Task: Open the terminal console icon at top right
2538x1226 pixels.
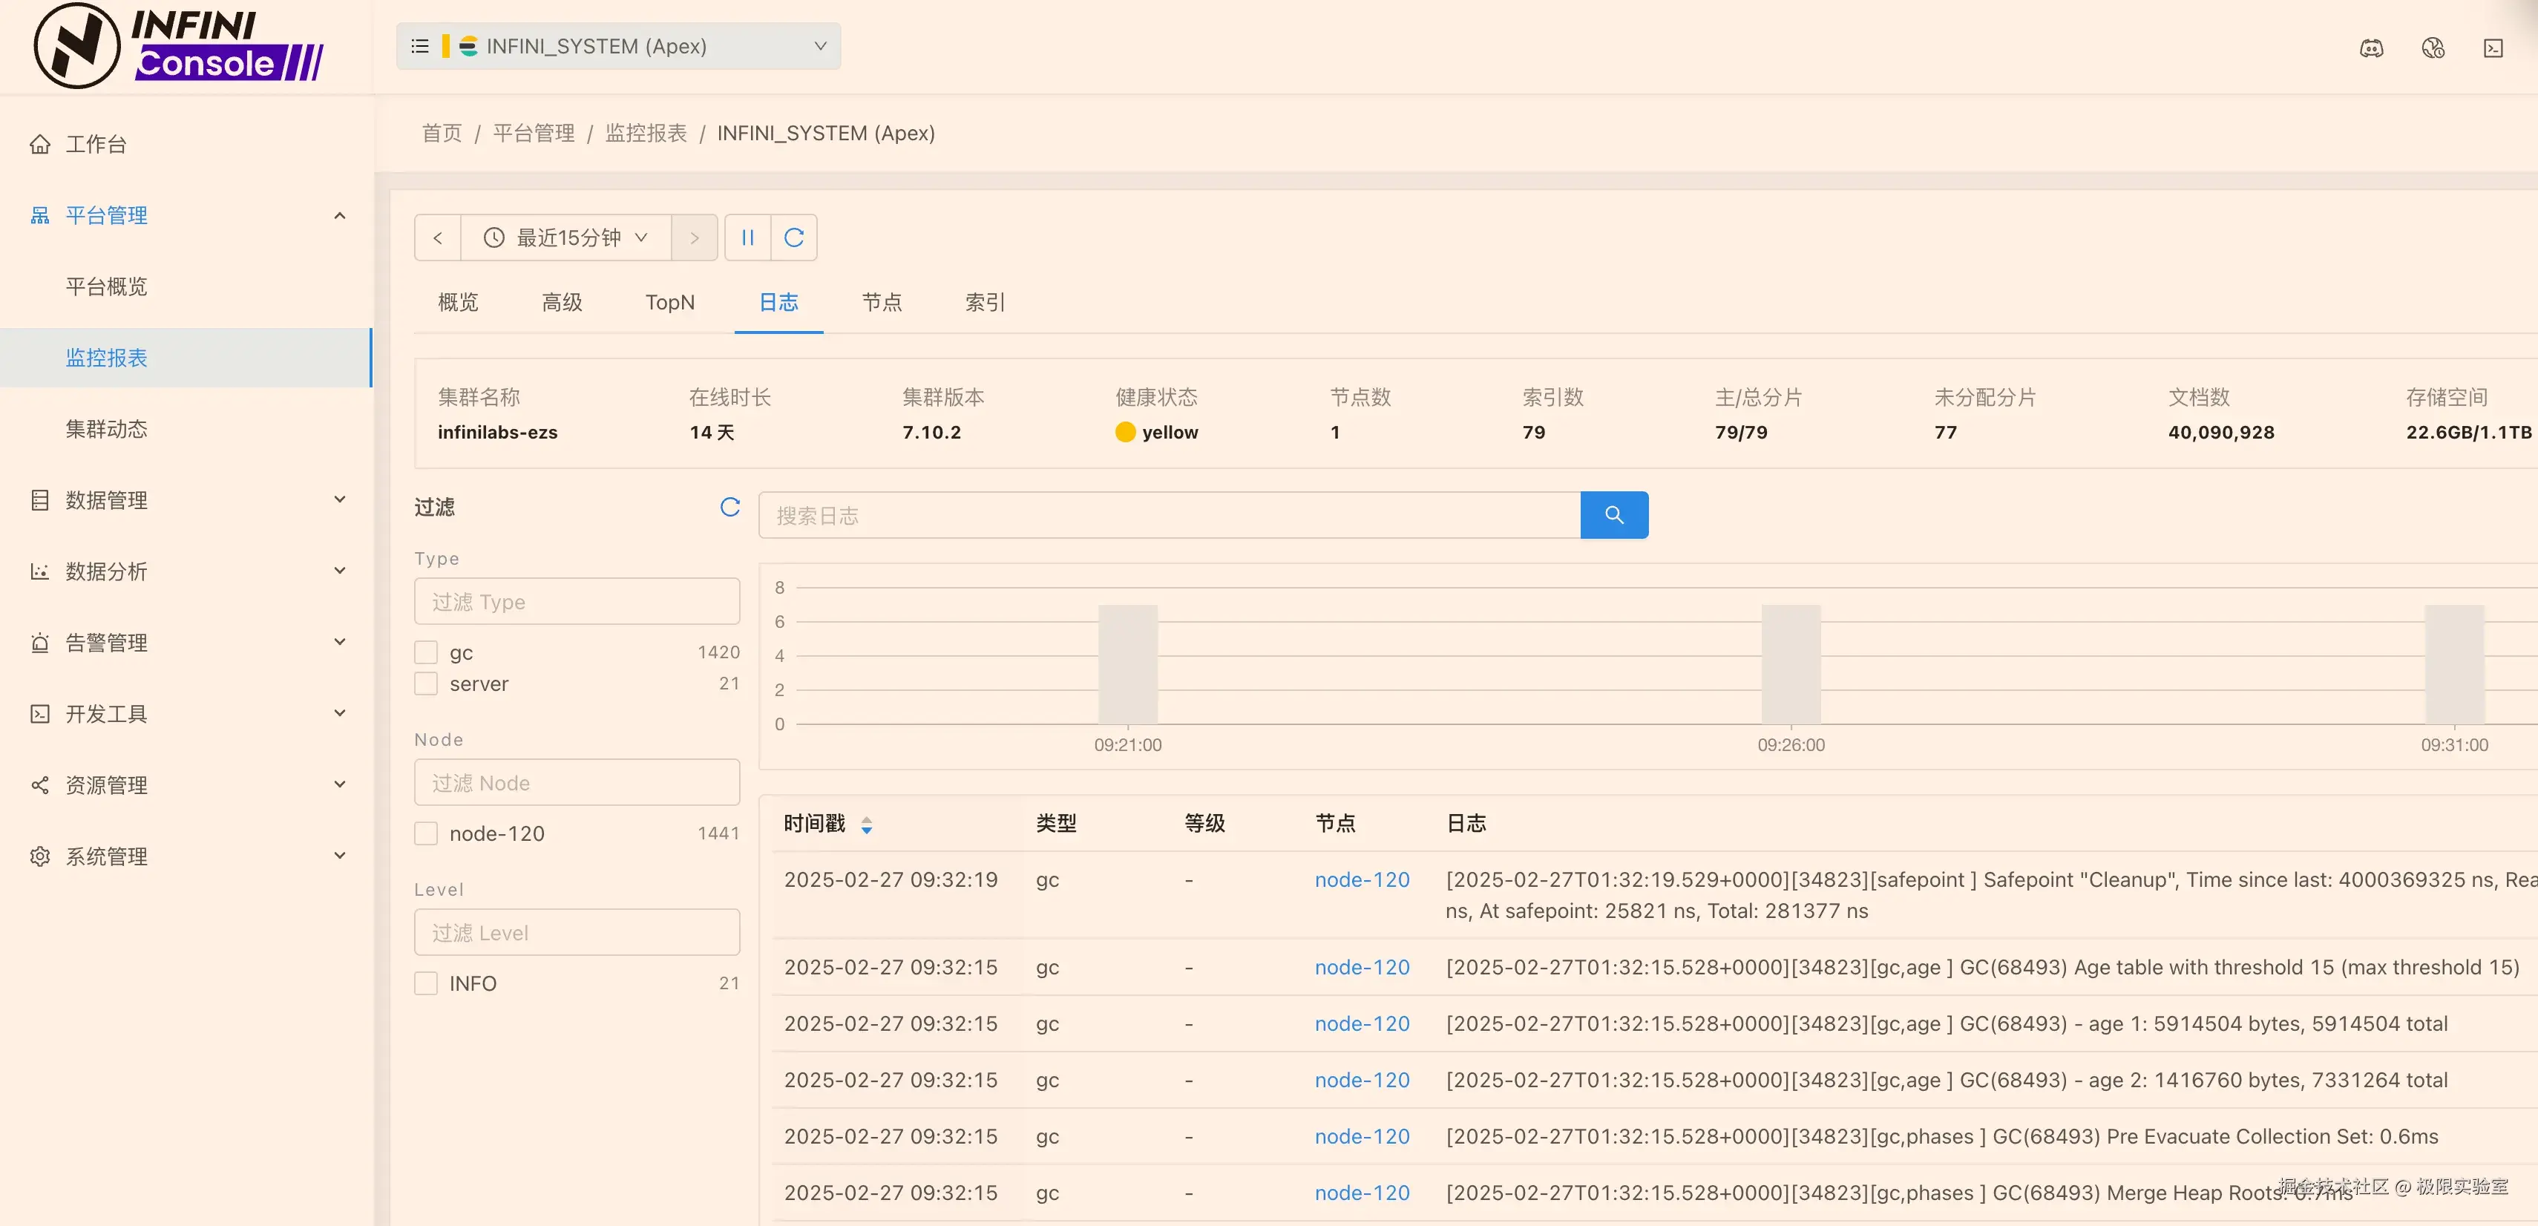Action: [x=2493, y=47]
